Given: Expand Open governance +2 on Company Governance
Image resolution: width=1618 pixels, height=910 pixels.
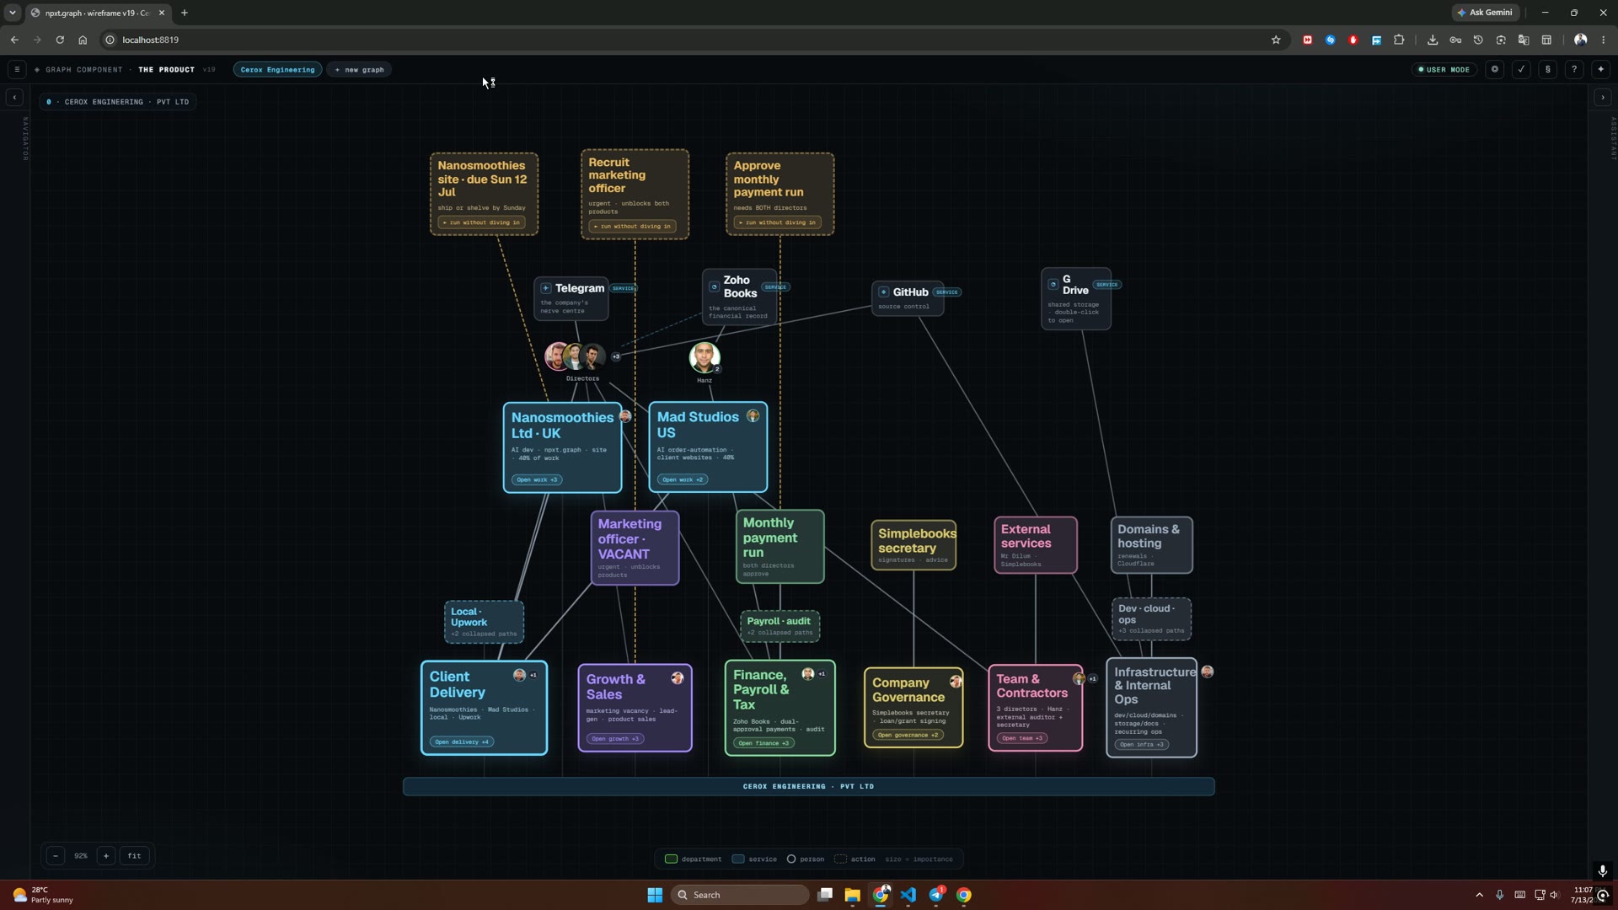Looking at the screenshot, I should pos(908,735).
